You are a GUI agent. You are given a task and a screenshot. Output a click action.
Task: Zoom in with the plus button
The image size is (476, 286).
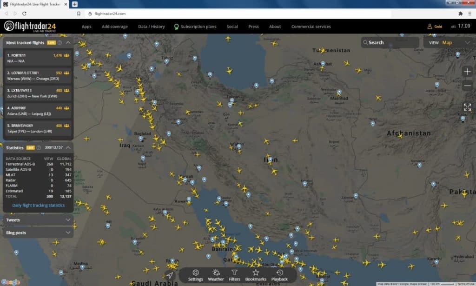[467, 72]
